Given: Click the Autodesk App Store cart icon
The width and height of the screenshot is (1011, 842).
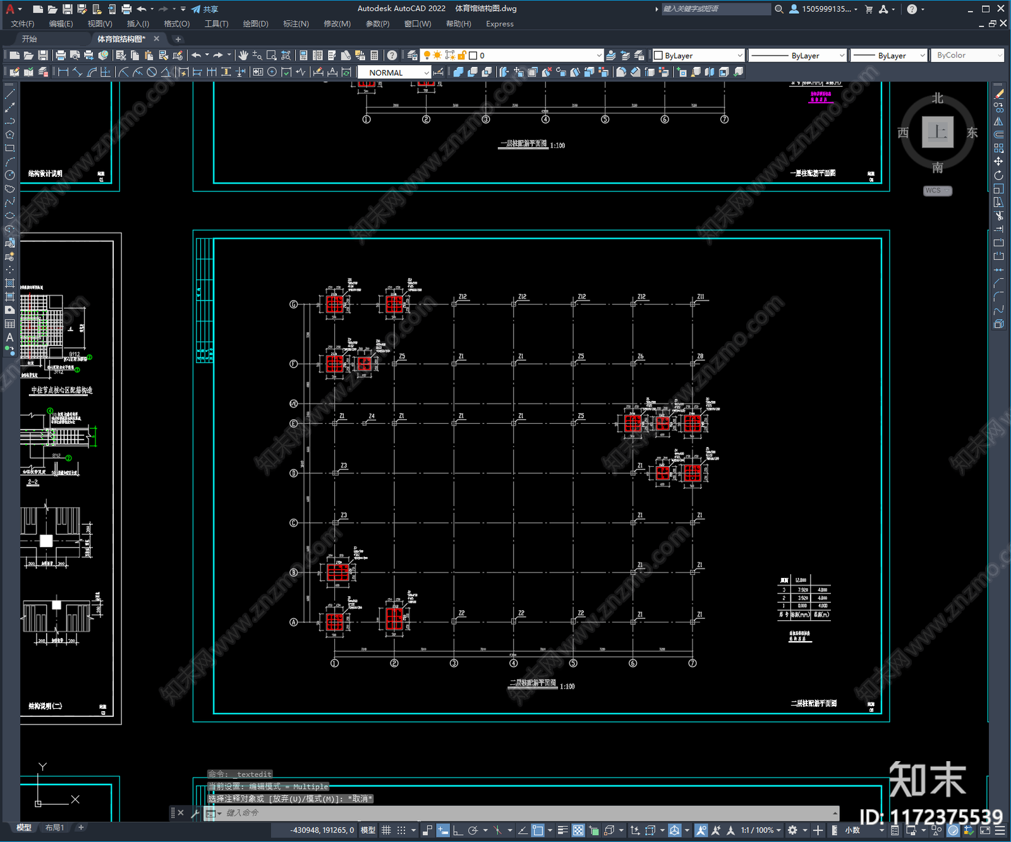Looking at the screenshot, I should pyautogui.click(x=869, y=9).
